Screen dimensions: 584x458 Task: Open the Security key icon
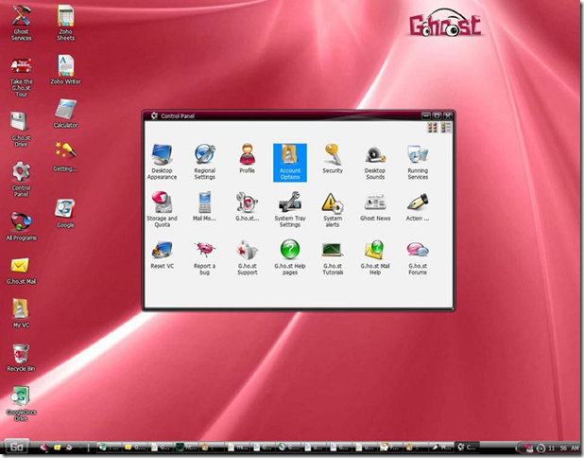333,160
